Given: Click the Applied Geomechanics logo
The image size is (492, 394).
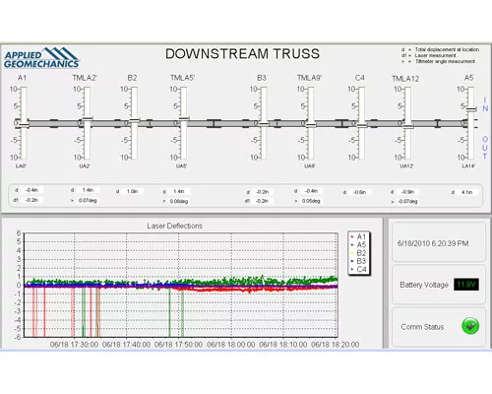Looking at the screenshot, I should (x=41, y=58).
